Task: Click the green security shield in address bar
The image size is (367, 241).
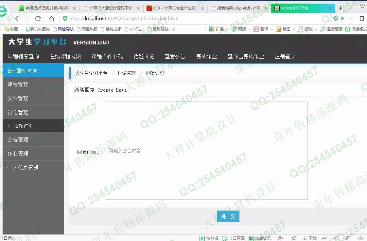Action: pyautogui.click(x=65, y=18)
